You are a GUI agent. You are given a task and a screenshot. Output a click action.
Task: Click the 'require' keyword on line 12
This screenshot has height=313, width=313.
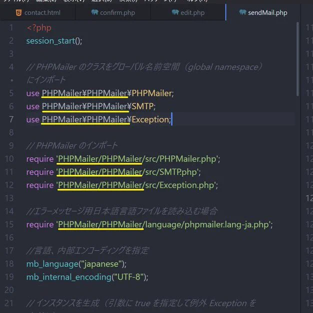point(40,185)
